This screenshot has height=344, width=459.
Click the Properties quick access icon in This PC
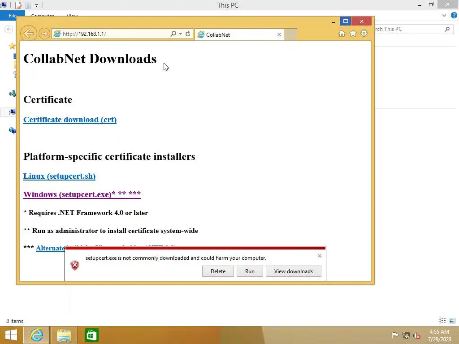pos(18,5)
